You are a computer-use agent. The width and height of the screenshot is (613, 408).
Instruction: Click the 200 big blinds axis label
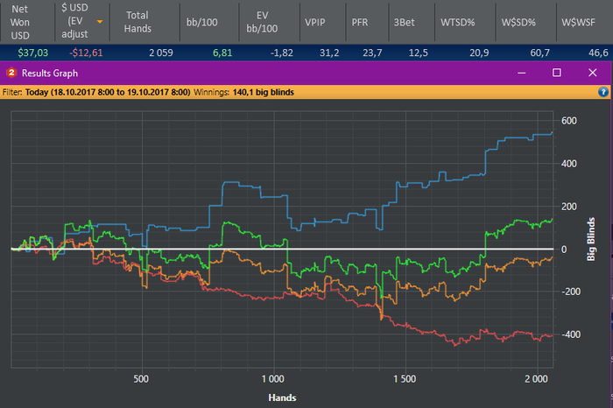(x=569, y=207)
